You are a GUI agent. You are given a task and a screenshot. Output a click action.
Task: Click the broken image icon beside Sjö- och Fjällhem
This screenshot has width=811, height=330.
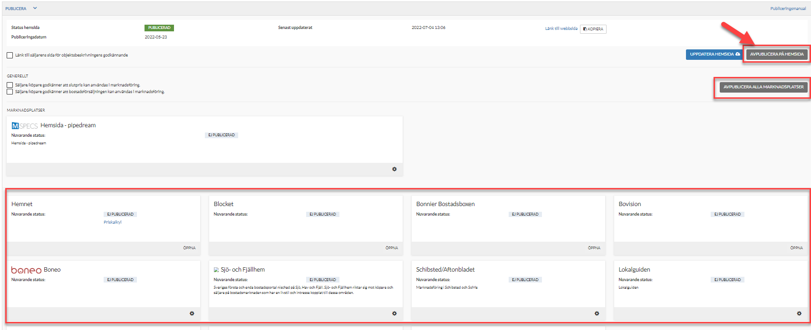pos(216,270)
